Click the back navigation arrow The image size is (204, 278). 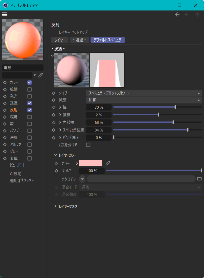(177, 14)
